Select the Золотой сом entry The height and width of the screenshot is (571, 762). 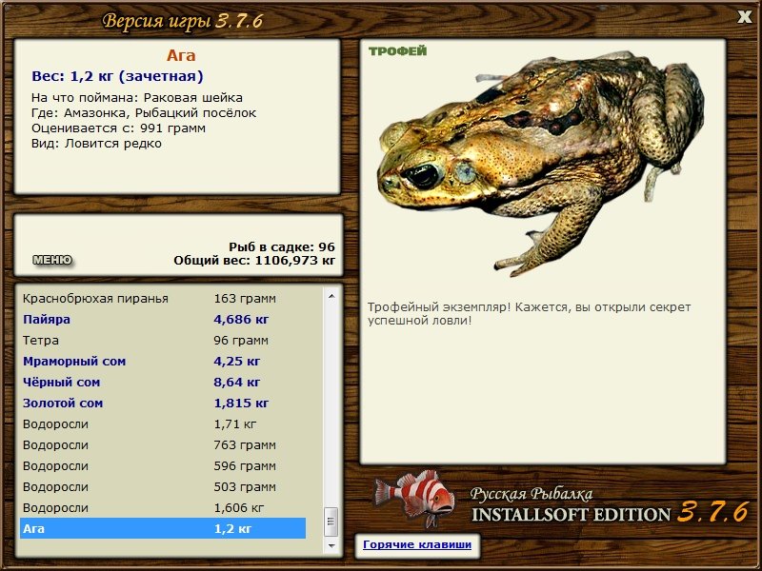coord(163,403)
